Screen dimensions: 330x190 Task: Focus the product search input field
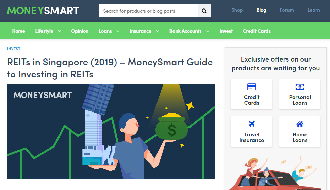pos(148,11)
